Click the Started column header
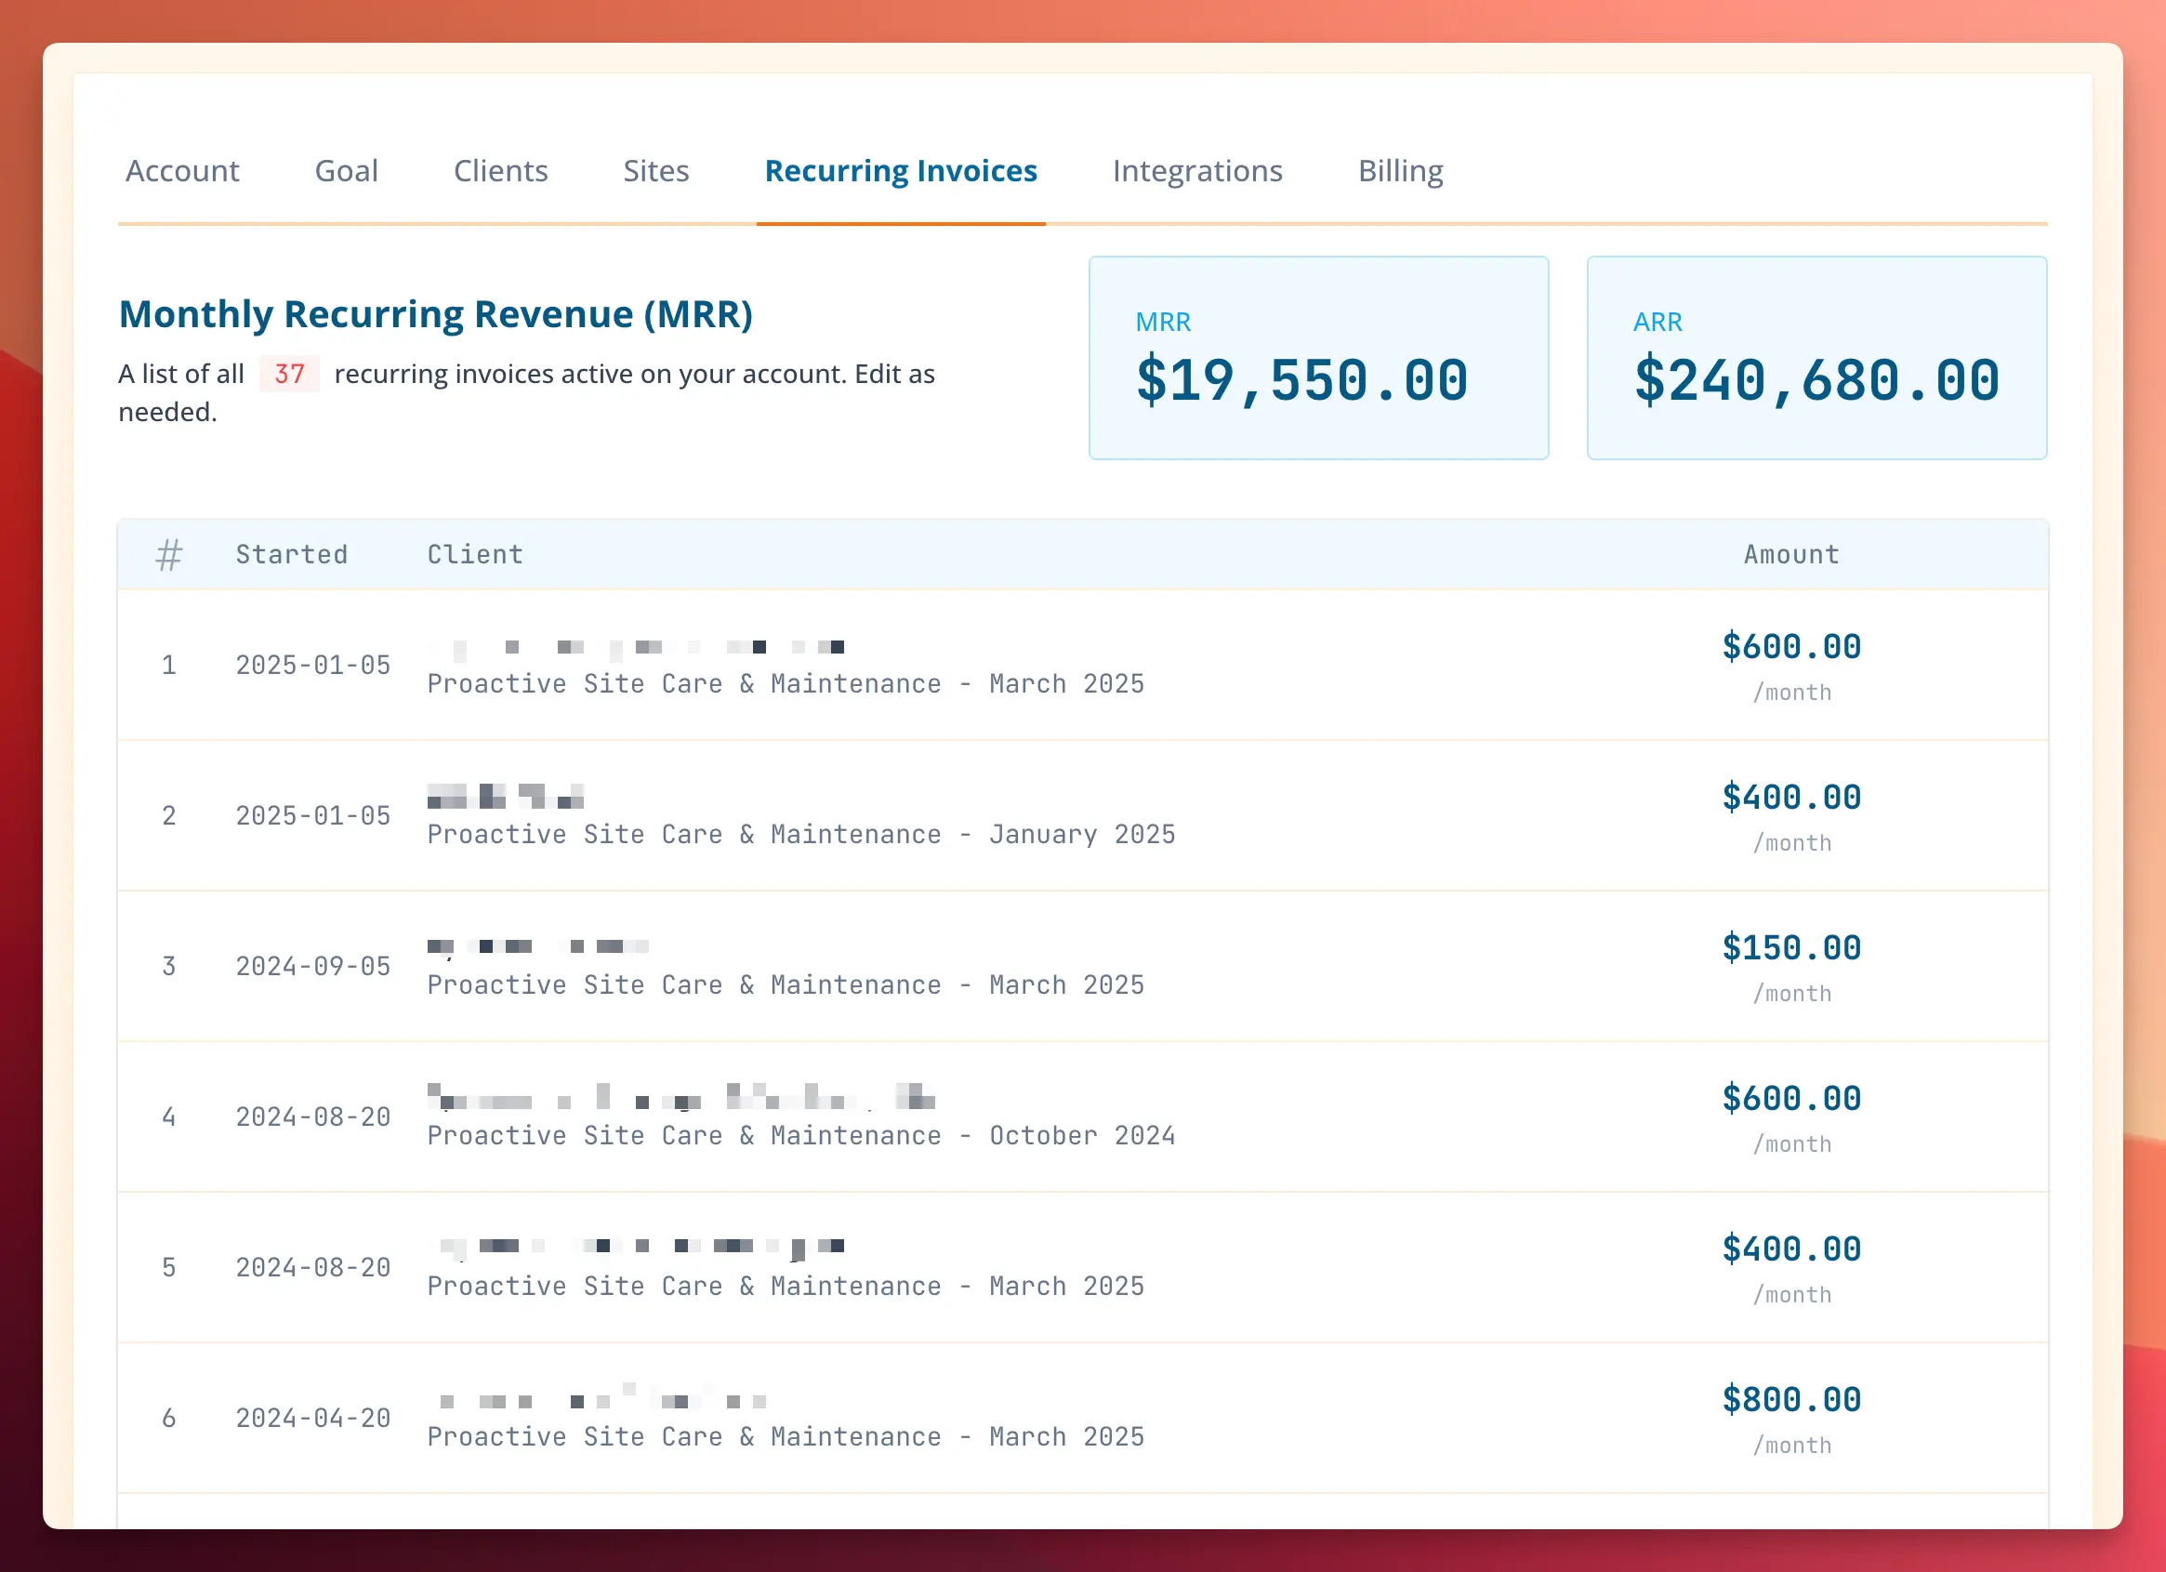Viewport: 2166px width, 1572px height. (x=291, y=554)
